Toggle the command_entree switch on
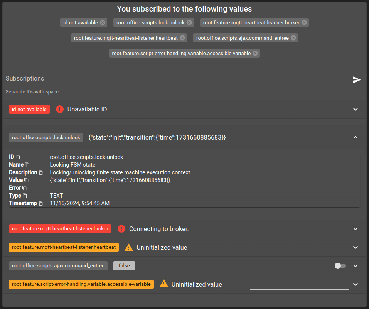 (340, 266)
